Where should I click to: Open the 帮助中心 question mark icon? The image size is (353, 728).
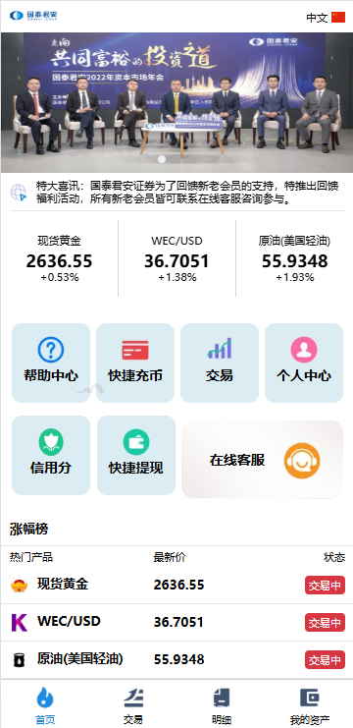click(50, 350)
